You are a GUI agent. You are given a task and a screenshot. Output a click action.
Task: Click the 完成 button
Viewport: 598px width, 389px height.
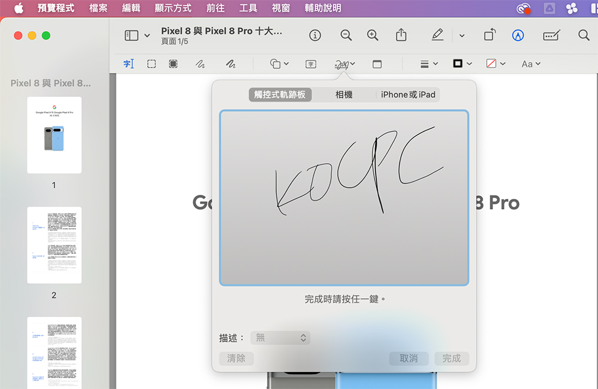451,359
